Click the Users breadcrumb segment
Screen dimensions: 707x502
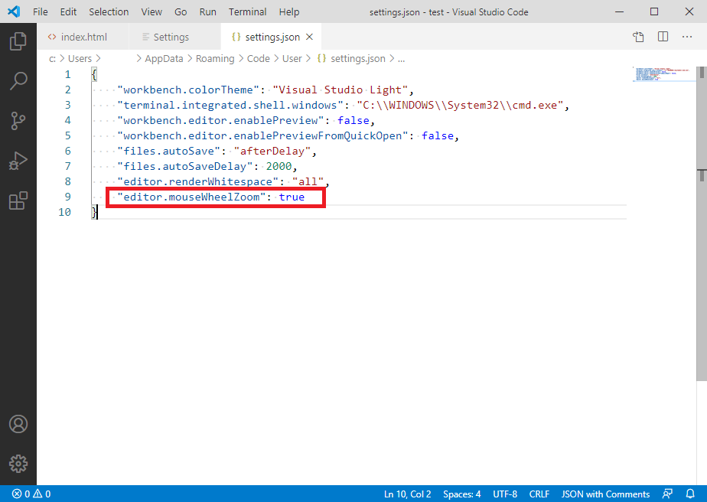pyautogui.click(x=80, y=59)
